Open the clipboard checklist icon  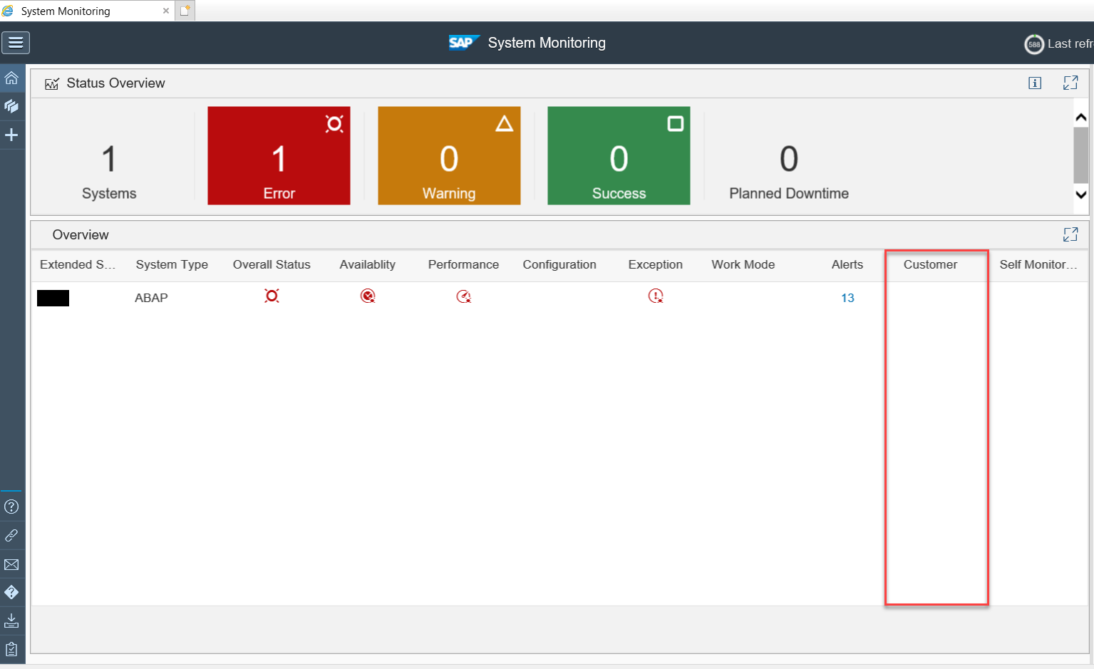[x=11, y=649]
